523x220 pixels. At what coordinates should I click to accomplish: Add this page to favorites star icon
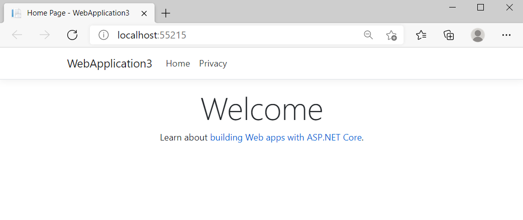click(391, 35)
